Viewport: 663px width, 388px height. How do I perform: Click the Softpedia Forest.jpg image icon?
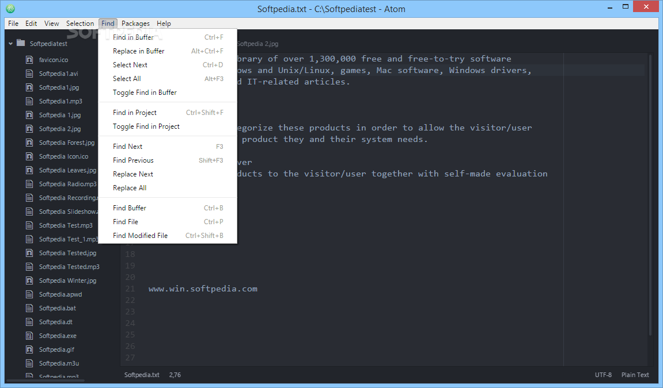click(x=29, y=143)
